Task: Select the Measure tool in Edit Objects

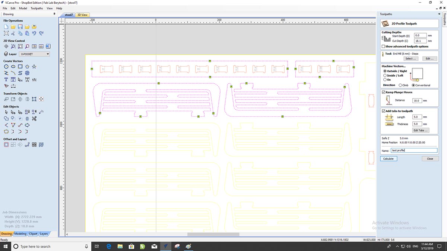Action: [41, 112]
